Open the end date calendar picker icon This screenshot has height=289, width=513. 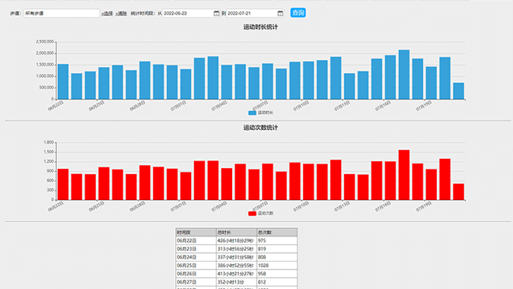point(280,13)
